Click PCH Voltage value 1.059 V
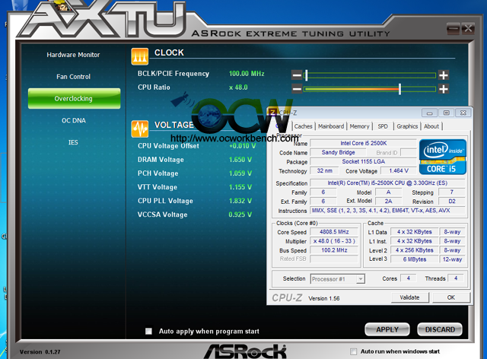487x359 pixels. tap(240, 173)
